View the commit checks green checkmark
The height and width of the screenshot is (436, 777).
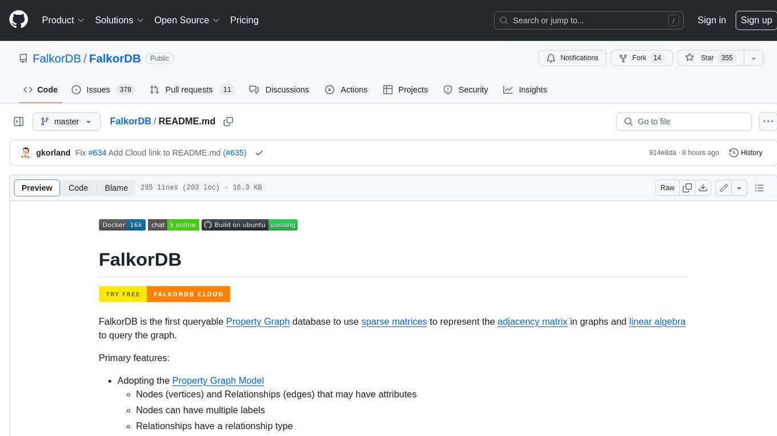point(259,153)
